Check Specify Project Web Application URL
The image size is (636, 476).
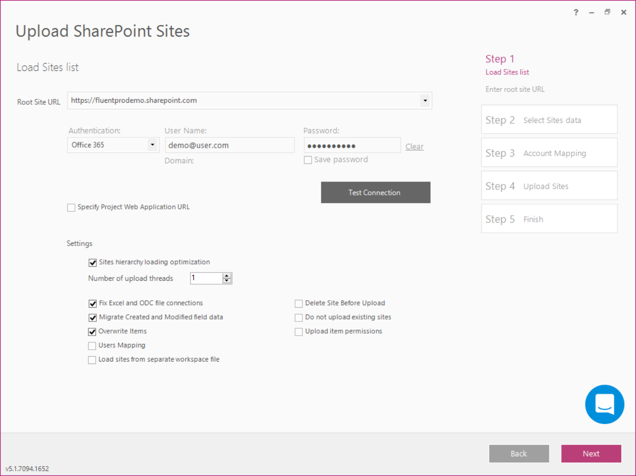click(71, 207)
